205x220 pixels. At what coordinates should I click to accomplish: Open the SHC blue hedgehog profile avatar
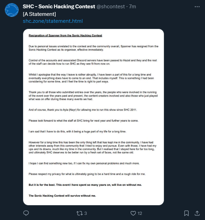[12, 10]
